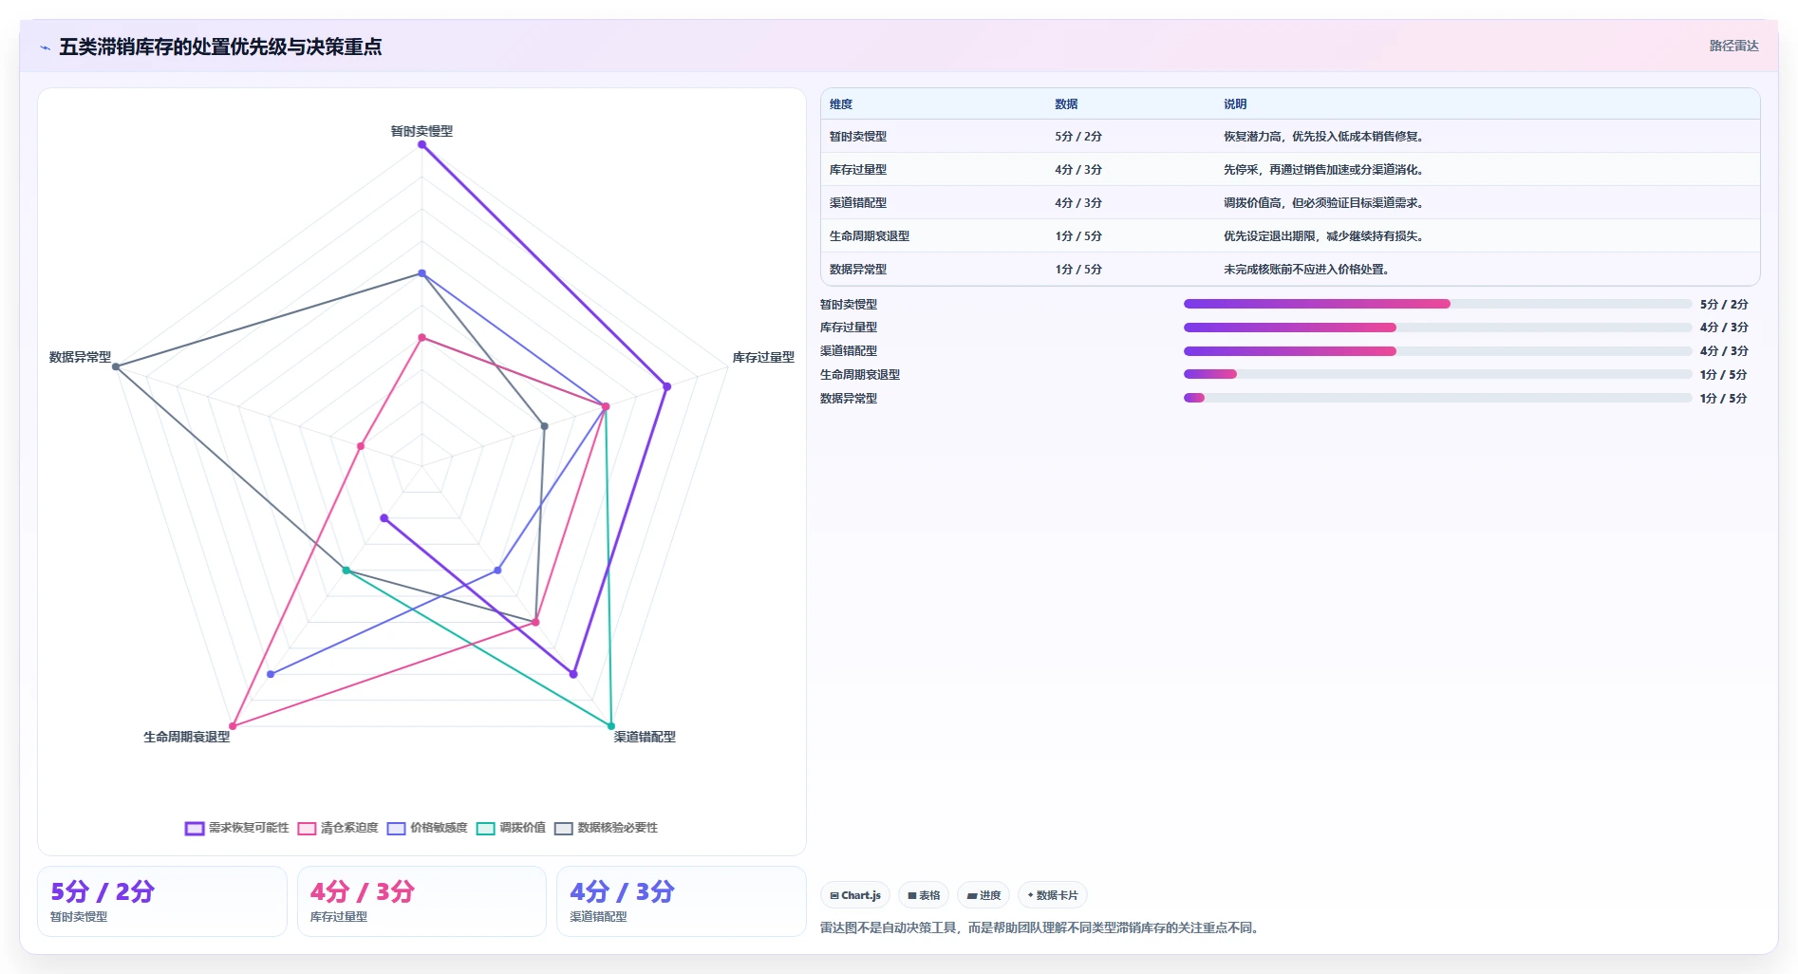Click the 库存过量型 progress bar
This screenshot has height=974, width=1798.
tap(1437, 328)
